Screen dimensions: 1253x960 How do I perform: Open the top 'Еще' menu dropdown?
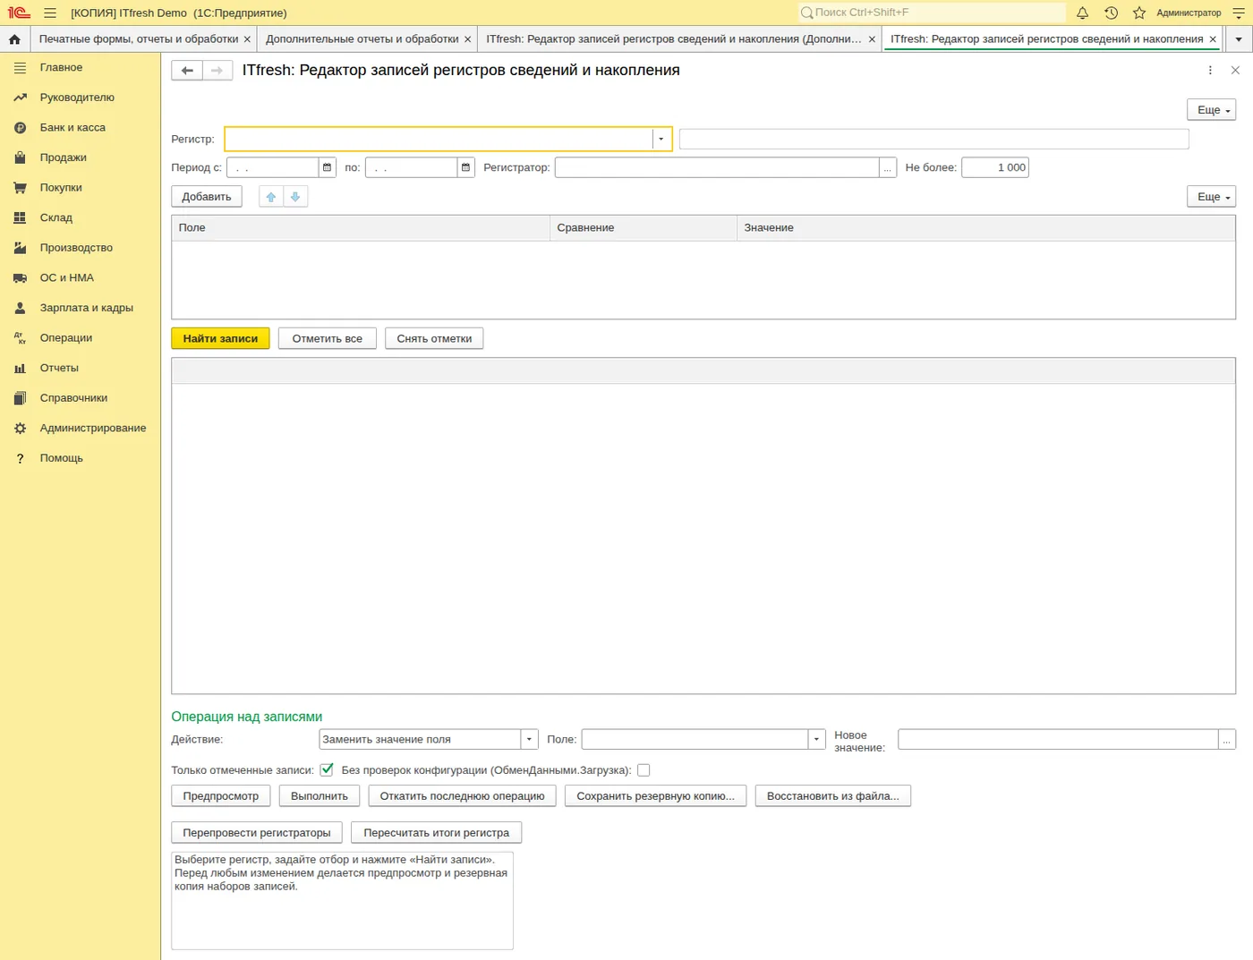pos(1211,110)
